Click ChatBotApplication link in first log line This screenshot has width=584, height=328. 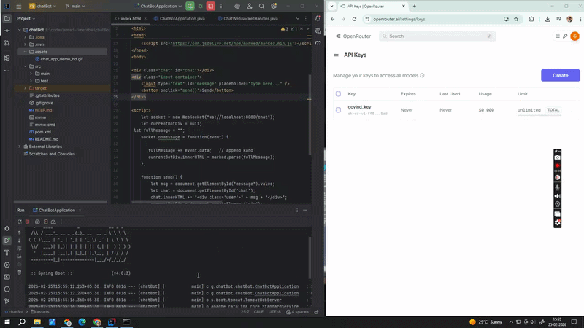(277, 286)
